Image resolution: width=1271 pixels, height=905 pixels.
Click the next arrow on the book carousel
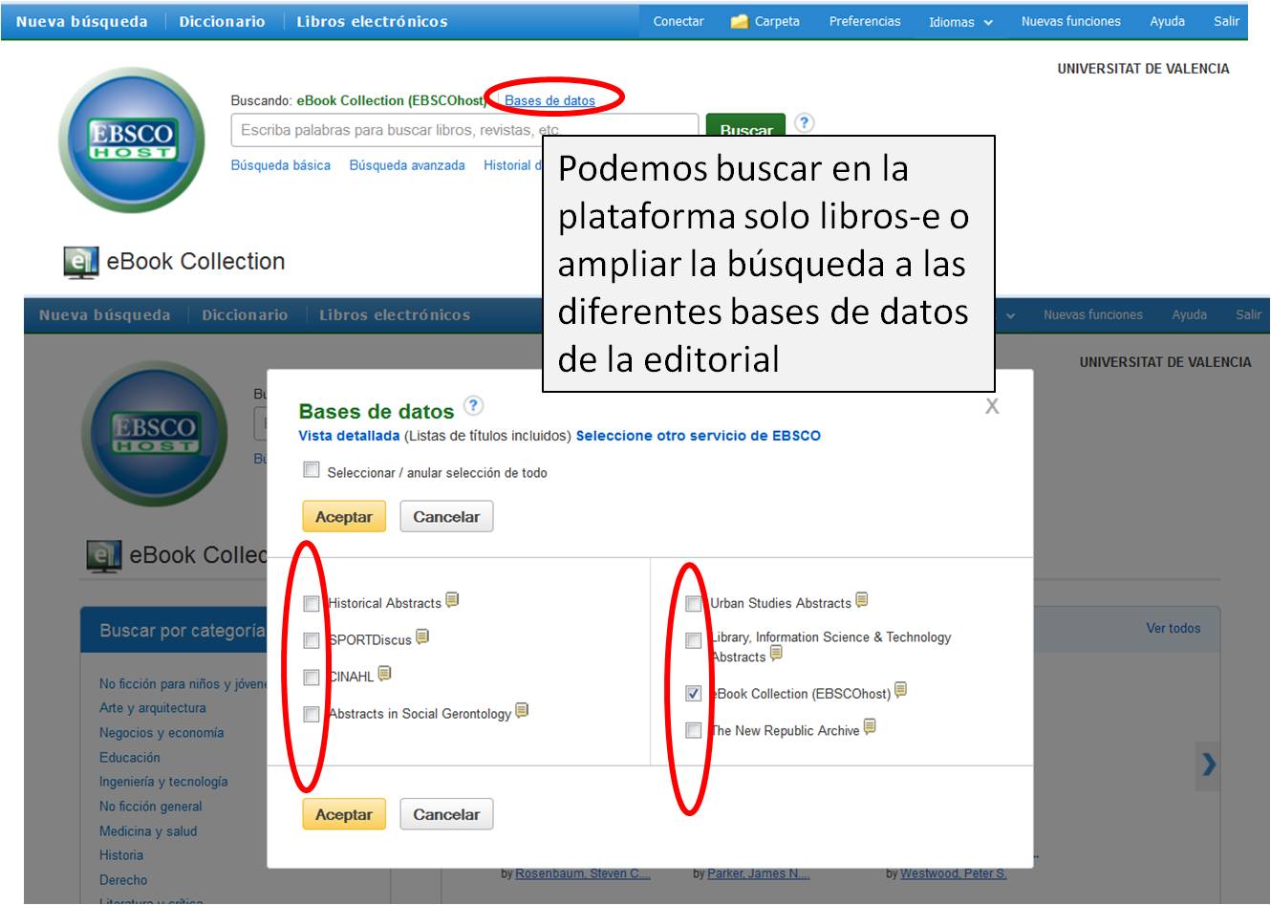(x=1209, y=764)
